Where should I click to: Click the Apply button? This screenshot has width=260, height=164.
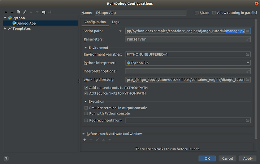(248, 159)
